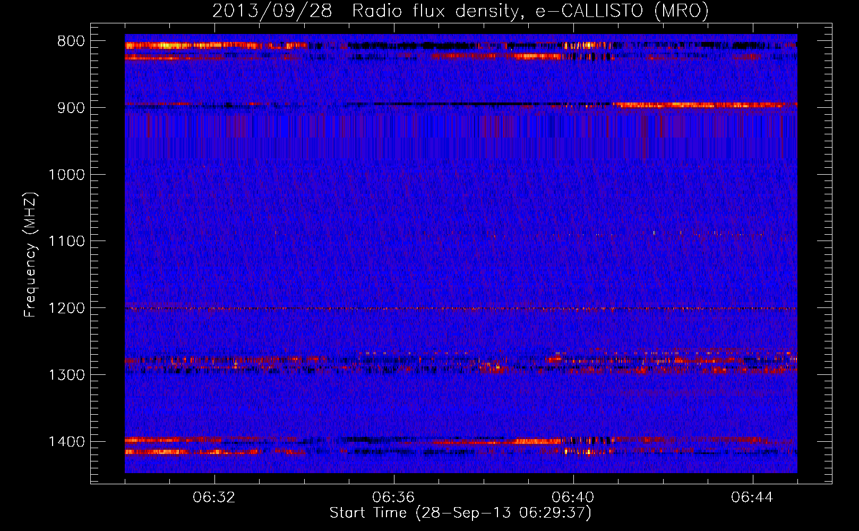Click the plot title '2013/09/28 Radio flux density, e-CALLISTO (MRO)'

point(460,11)
